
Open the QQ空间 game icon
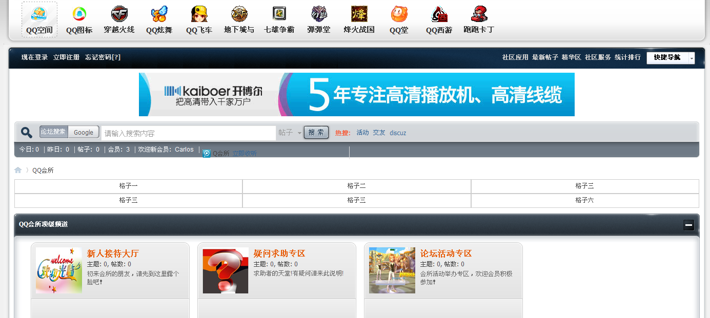click(x=39, y=19)
